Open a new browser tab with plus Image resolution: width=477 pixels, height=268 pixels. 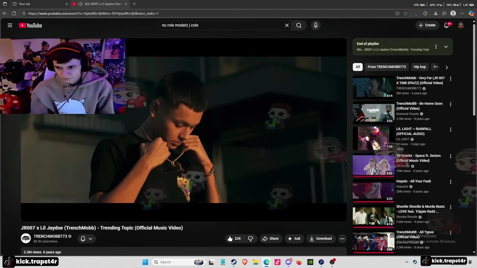pyautogui.click(x=134, y=4)
